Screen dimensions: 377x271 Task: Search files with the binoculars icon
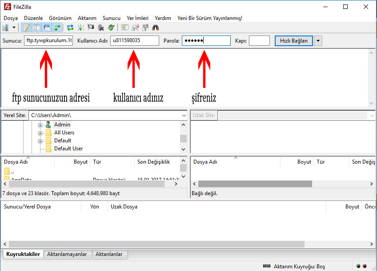(156, 28)
